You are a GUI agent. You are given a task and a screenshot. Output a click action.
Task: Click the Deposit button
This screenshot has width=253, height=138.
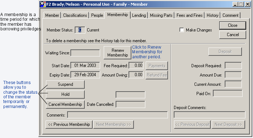click(x=225, y=51)
